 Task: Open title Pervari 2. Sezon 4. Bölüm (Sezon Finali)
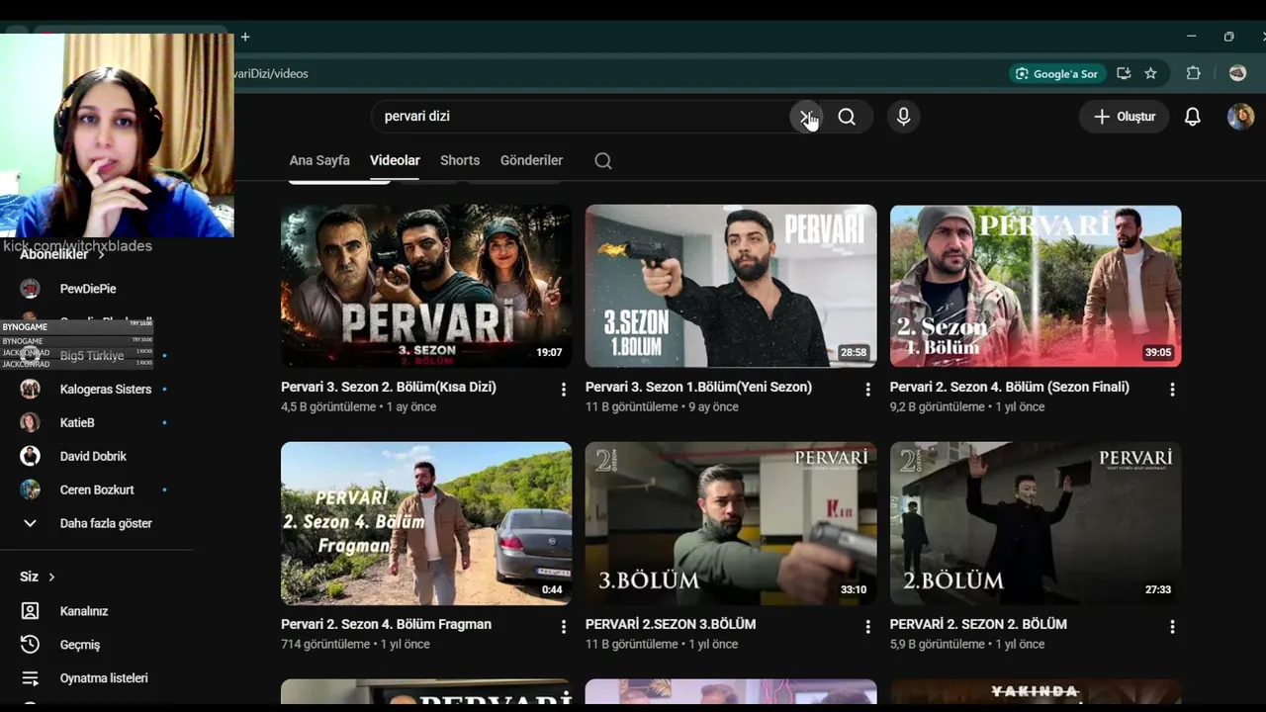click(x=1010, y=387)
